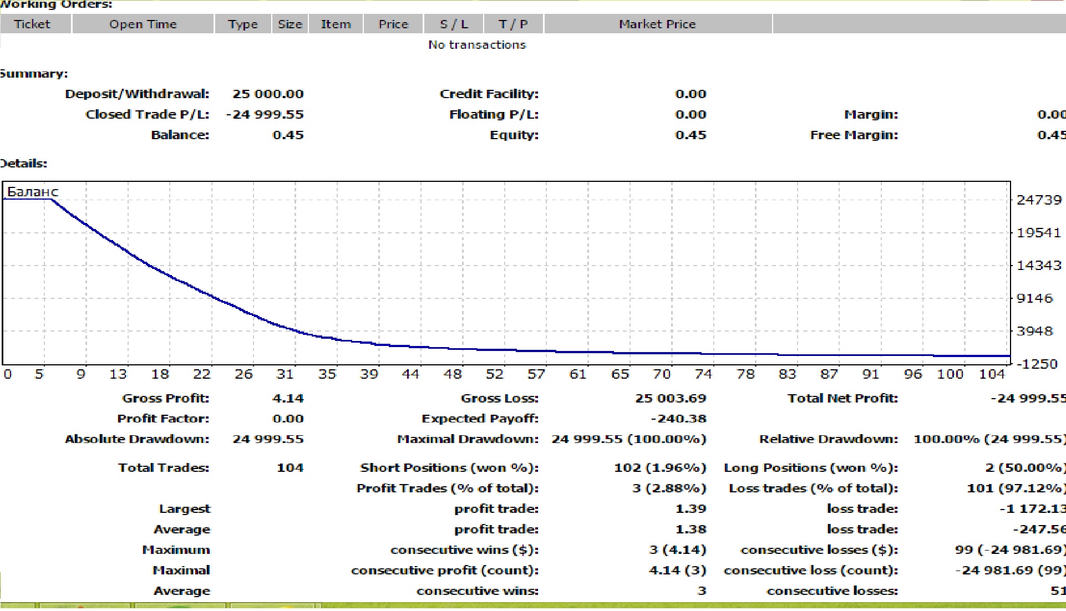Select Short Positions value 102 (1.96%)
The width and height of the screenshot is (1066, 611).
tap(660, 468)
